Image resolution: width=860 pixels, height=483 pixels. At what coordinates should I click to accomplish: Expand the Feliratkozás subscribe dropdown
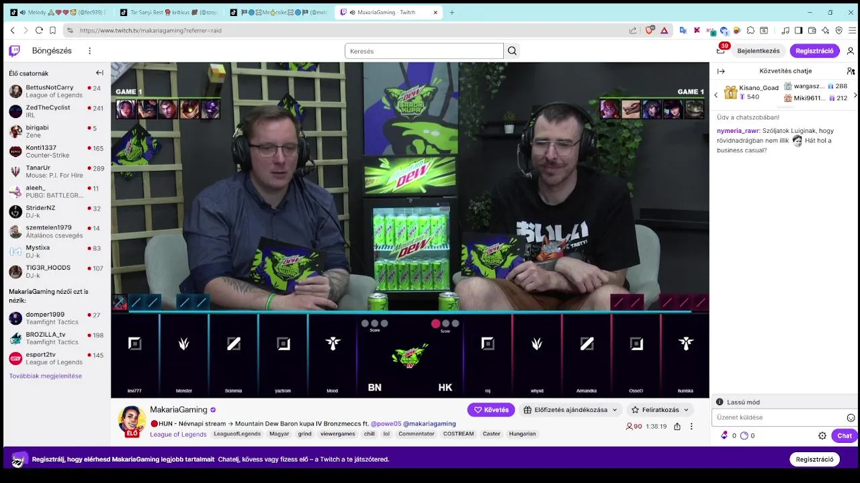click(660, 410)
